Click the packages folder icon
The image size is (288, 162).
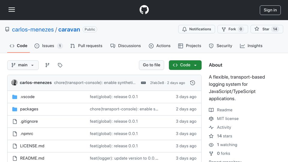point(15,109)
